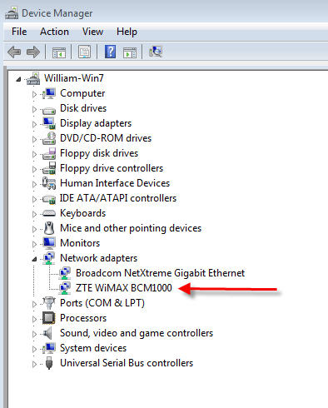Click the Floppy drive controllers icon
The width and height of the screenshot is (328, 408).
pyautogui.click(x=49, y=168)
